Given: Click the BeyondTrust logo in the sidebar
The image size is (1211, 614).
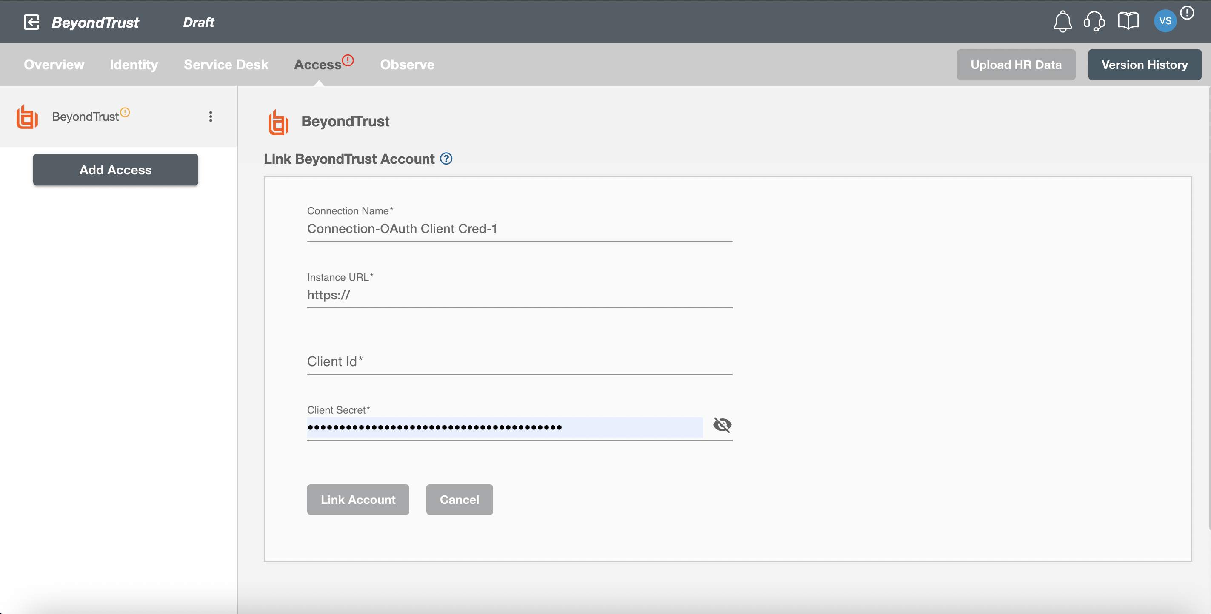Looking at the screenshot, I should click(x=27, y=117).
